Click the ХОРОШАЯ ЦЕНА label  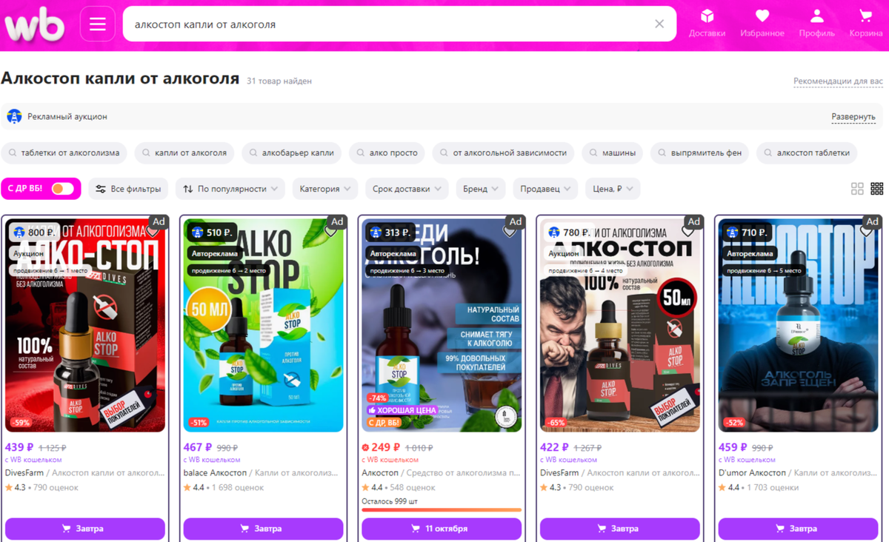[402, 410]
